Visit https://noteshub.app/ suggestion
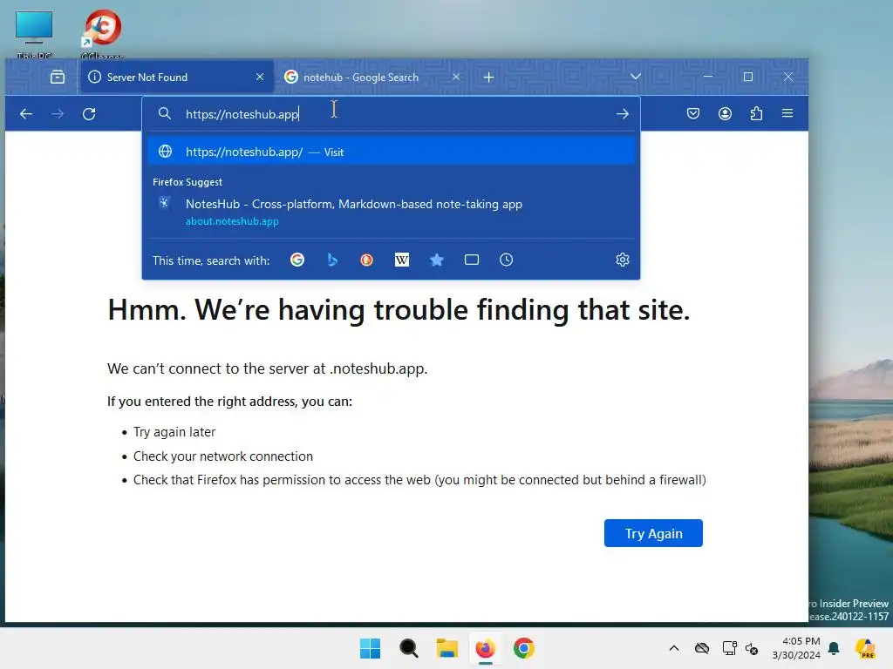Image resolution: width=893 pixels, height=669 pixels. pos(391,152)
